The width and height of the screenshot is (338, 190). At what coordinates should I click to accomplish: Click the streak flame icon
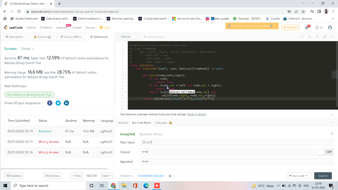(x=317, y=27)
